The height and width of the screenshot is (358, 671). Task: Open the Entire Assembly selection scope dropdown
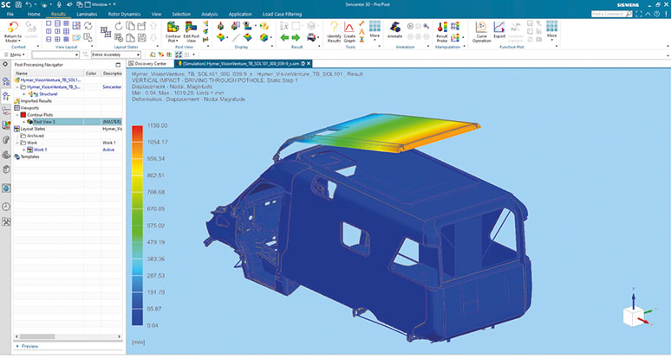pos(115,54)
